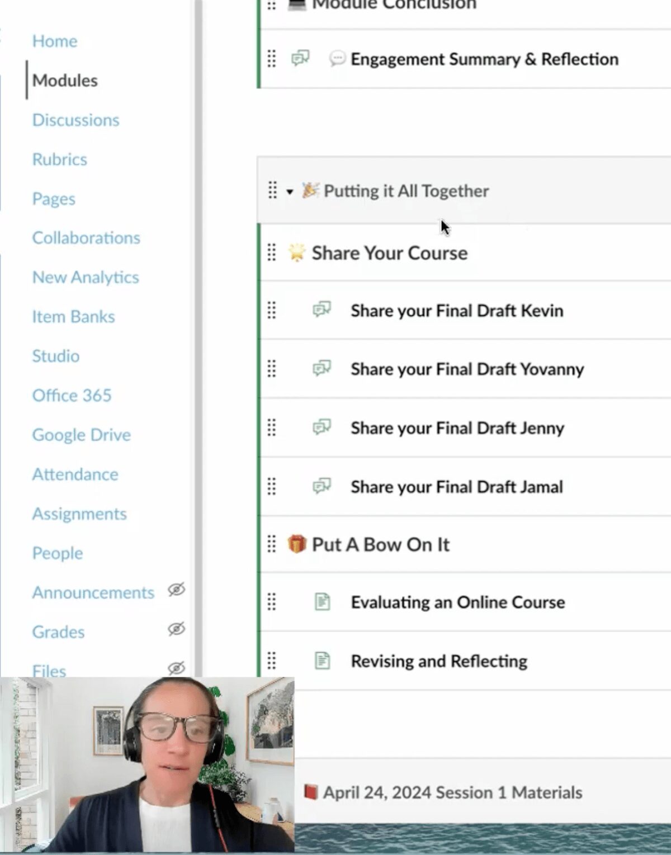Click drag handle for Put A Bow On It
Viewport: 671px width, 855px height.
tap(272, 544)
